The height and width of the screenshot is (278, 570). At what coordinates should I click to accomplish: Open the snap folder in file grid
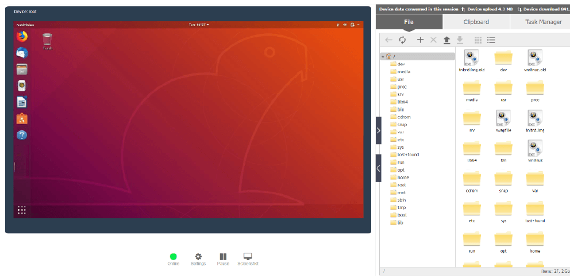coord(503,182)
